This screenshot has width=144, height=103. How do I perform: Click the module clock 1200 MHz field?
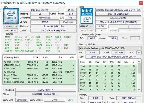pos(118,53)
